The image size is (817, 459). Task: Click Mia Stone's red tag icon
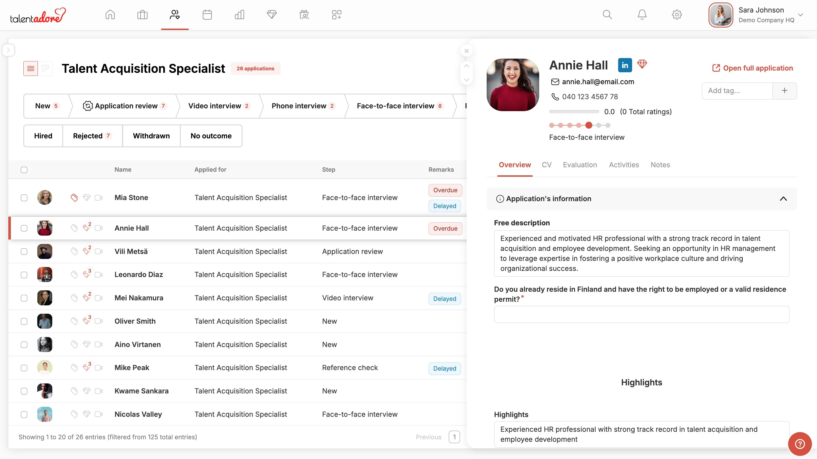(74, 198)
